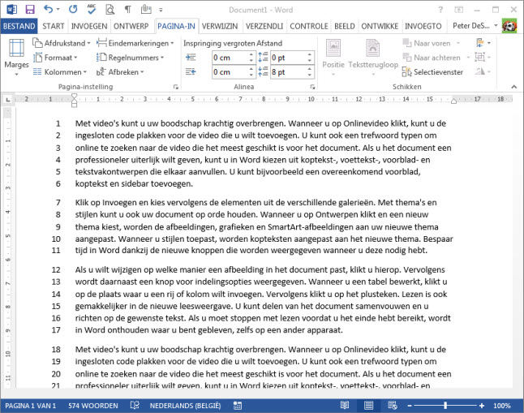524x413 pixels.
Task: Click the Save icon in quick access toolbar
Action: click(30, 10)
